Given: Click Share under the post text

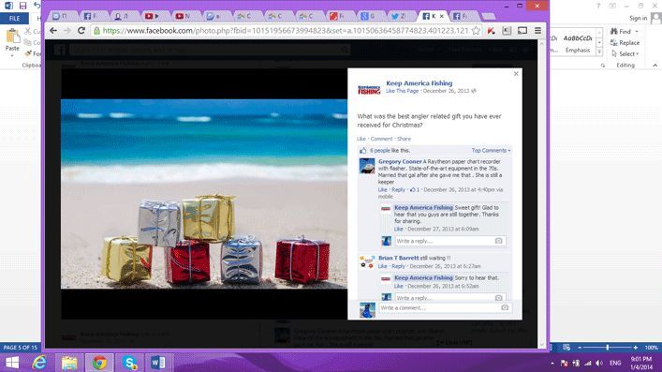Looking at the screenshot, I should tap(404, 139).
